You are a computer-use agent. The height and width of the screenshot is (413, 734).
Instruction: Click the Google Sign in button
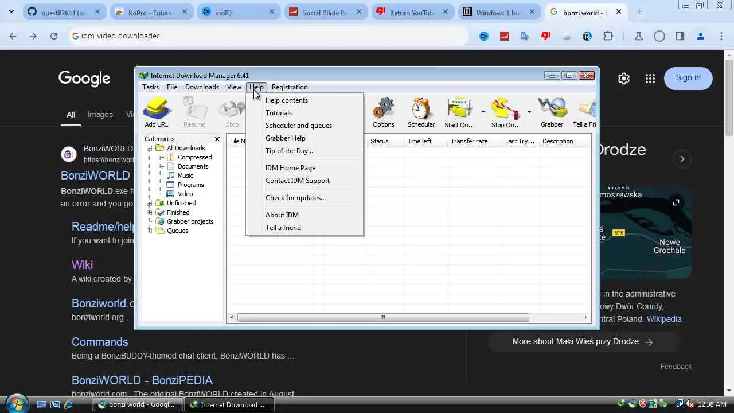(x=688, y=78)
